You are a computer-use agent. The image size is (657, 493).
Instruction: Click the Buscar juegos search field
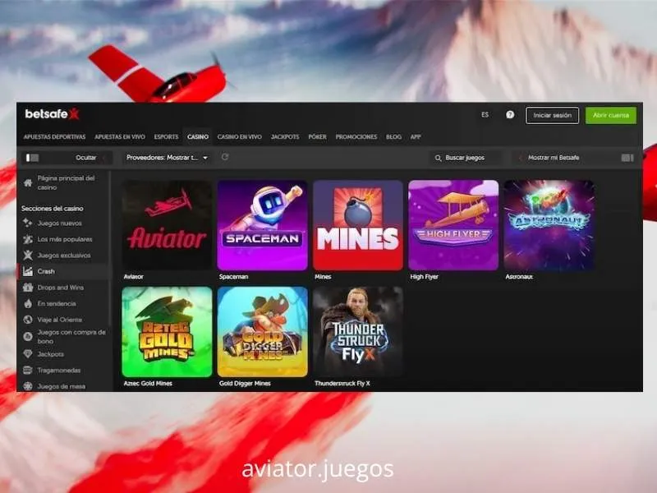click(x=465, y=158)
